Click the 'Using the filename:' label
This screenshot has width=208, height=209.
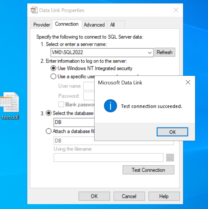[73, 149]
